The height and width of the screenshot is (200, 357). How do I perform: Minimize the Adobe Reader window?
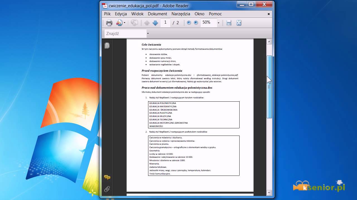(242, 4)
